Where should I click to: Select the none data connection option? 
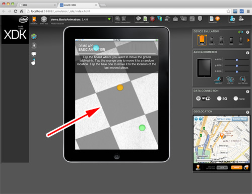click(x=235, y=99)
